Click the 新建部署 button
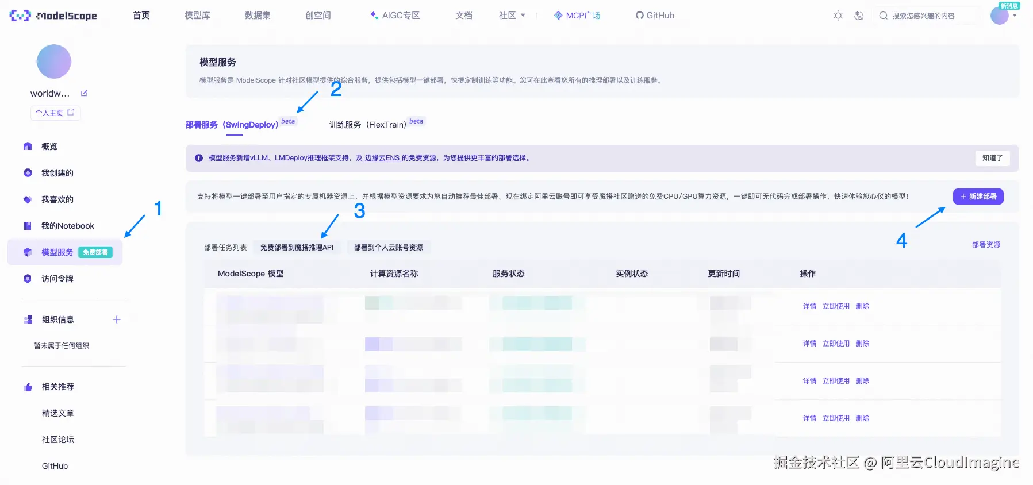The height and width of the screenshot is (485, 1033). click(x=978, y=197)
